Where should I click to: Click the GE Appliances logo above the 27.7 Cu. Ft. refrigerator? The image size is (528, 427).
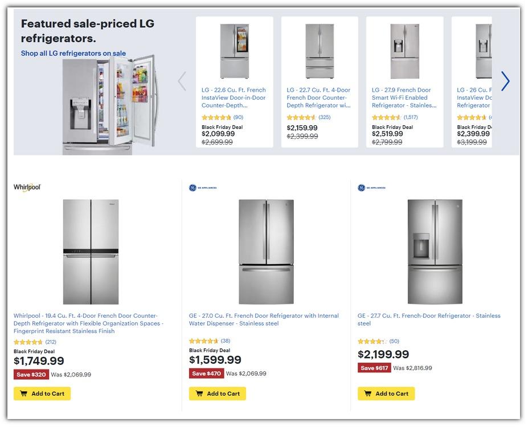[x=371, y=187]
